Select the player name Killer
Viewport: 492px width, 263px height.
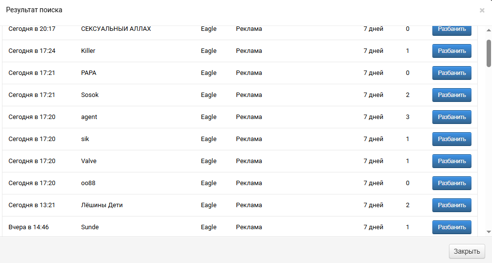[x=88, y=50]
